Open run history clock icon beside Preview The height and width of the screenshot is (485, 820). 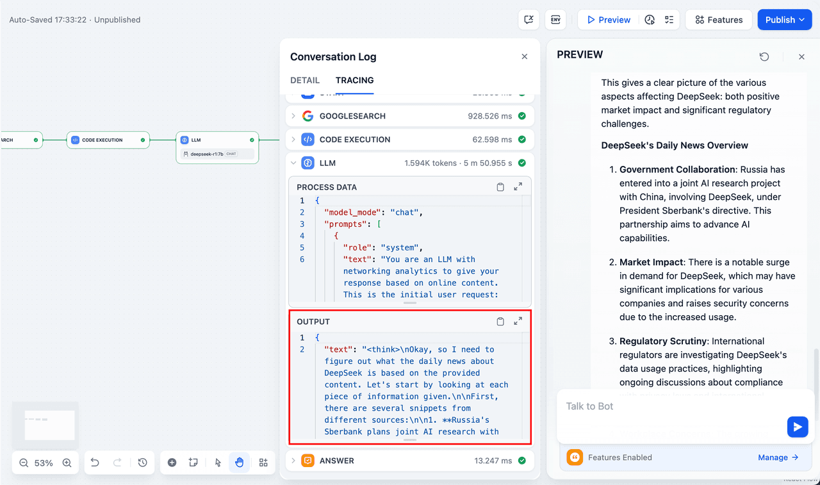coord(650,20)
